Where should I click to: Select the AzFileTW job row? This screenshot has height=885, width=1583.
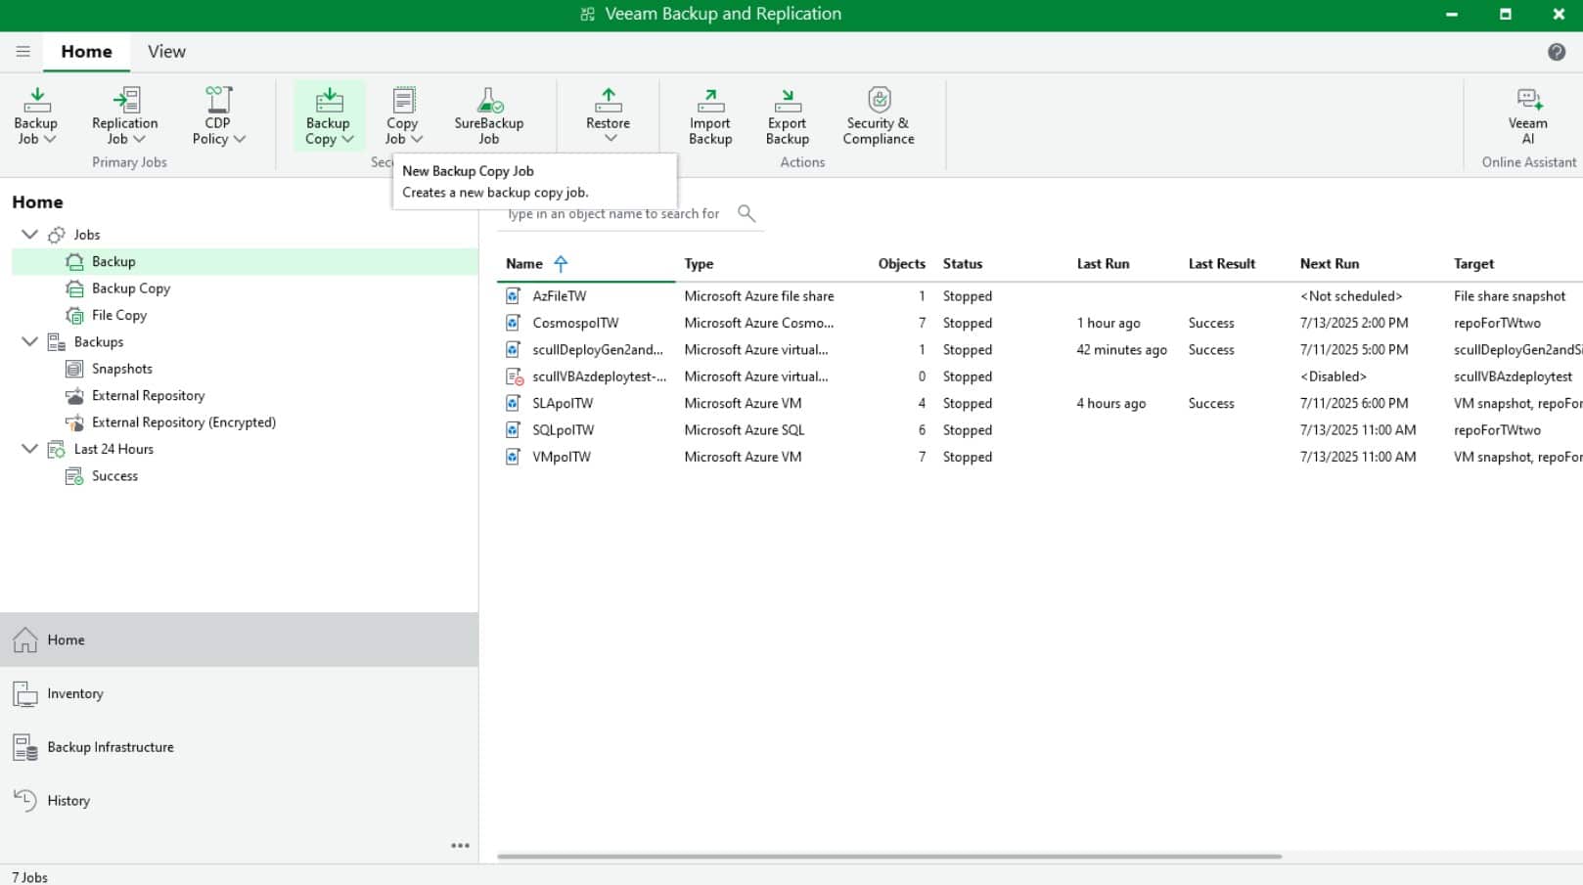click(x=1039, y=296)
